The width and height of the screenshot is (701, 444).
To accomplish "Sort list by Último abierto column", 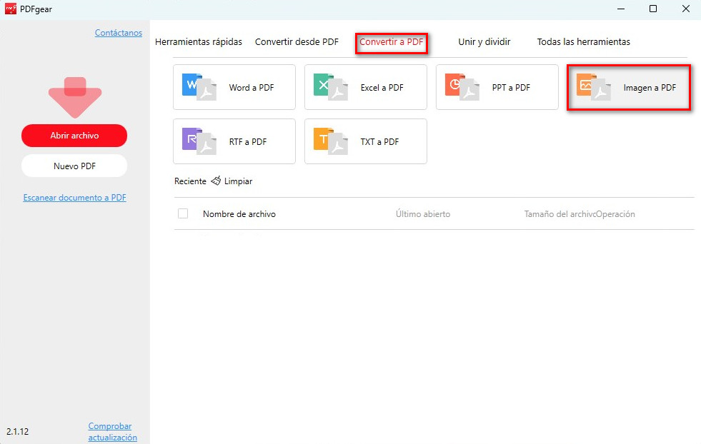I will 422,213.
